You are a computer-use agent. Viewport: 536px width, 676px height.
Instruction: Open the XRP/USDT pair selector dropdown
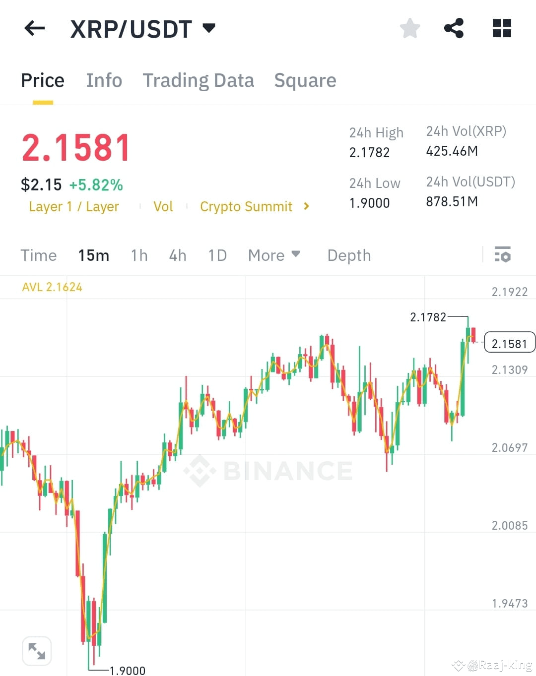(209, 28)
